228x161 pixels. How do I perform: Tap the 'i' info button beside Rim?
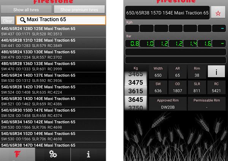click(x=216, y=72)
